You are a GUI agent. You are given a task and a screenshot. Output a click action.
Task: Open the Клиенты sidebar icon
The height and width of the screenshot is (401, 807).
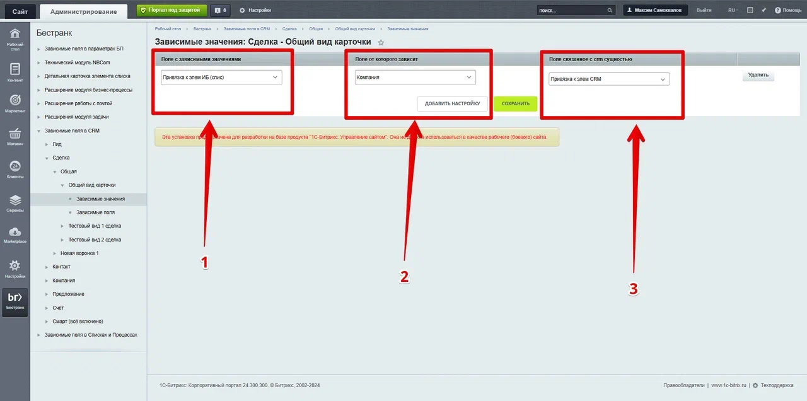click(15, 167)
